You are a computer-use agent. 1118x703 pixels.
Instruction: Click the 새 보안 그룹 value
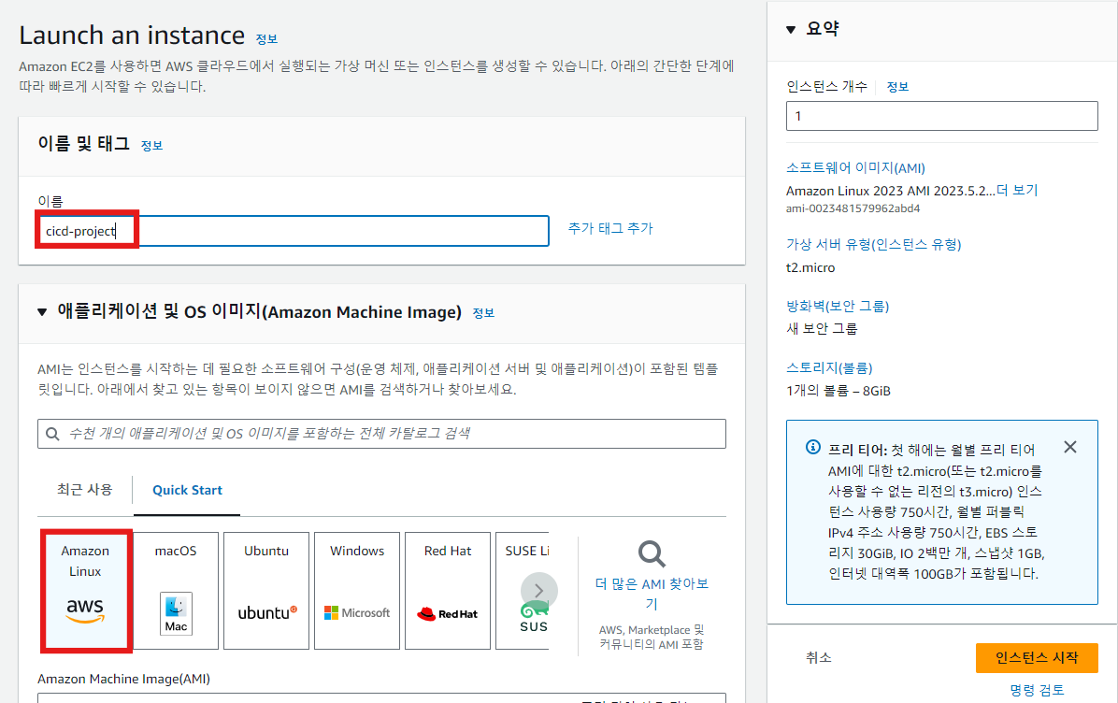pyautogui.click(x=822, y=329)
